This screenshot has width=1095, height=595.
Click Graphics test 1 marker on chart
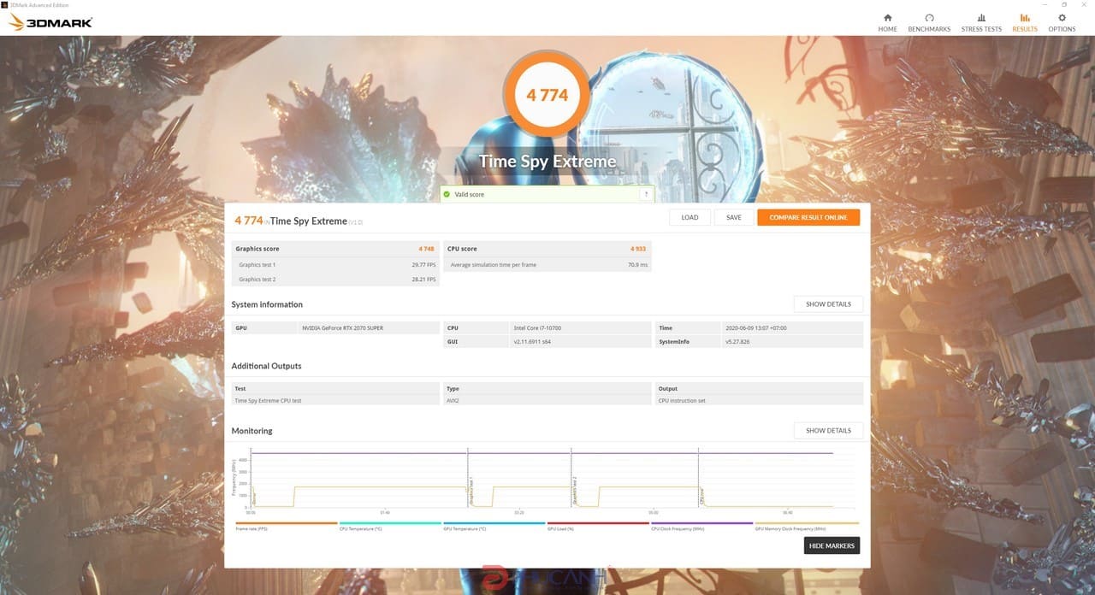(x=471, y=491)
